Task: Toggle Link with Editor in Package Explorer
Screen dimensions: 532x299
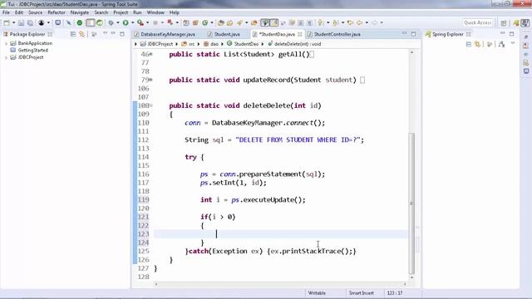Action: pyautogui.click(x=81, y=34)
